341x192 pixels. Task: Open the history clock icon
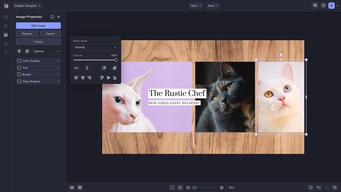pyautogui.click(x=335, y=187)
